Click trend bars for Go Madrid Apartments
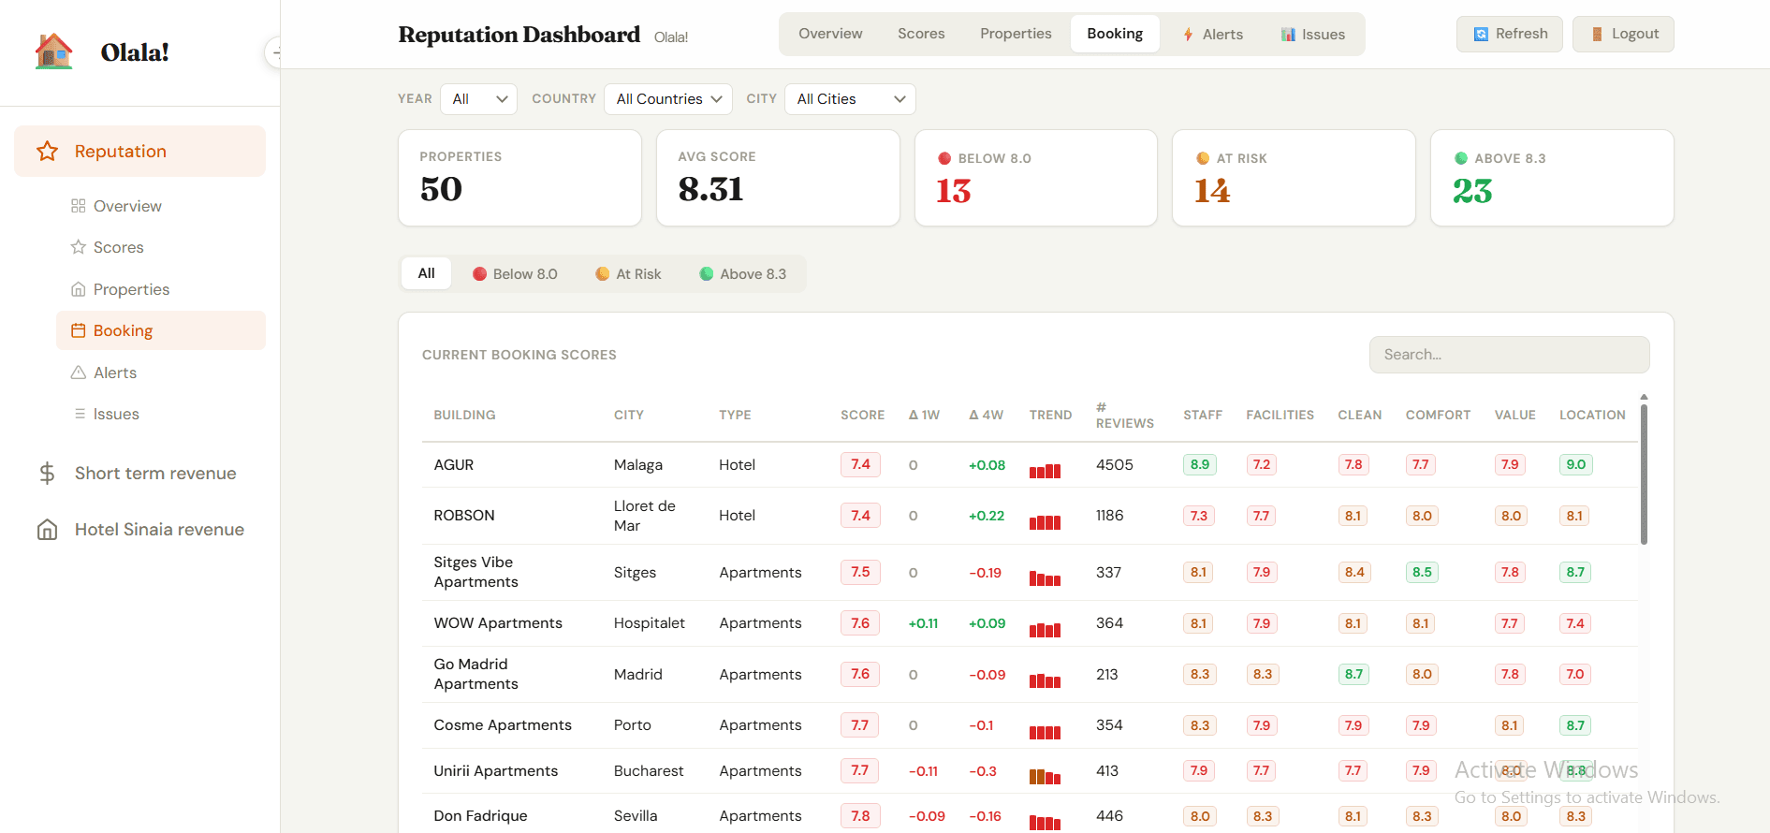1770x833 pixels. [x=1045, y=680]
